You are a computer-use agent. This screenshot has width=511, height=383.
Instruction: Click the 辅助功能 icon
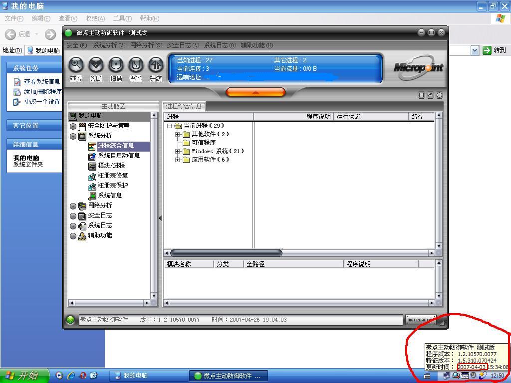(82, 236)
